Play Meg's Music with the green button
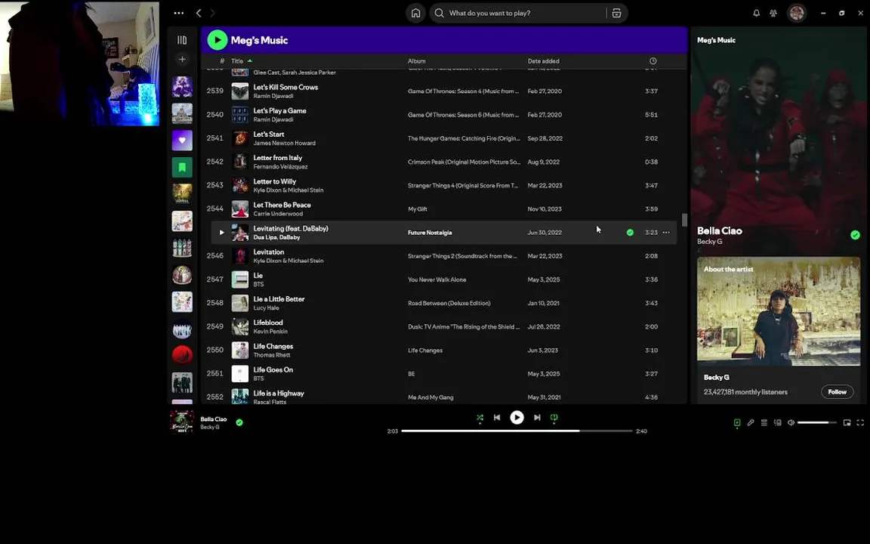870x544 pixels. click(217, 40)
